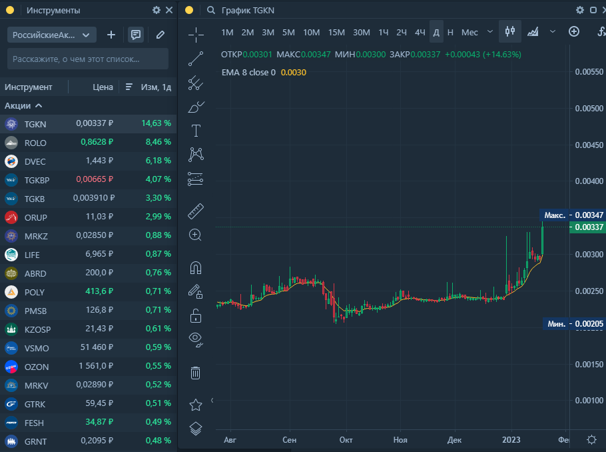The image size is (606, 452).
Task: Add instrument with the plus button
Action: (x=111, y=35)
